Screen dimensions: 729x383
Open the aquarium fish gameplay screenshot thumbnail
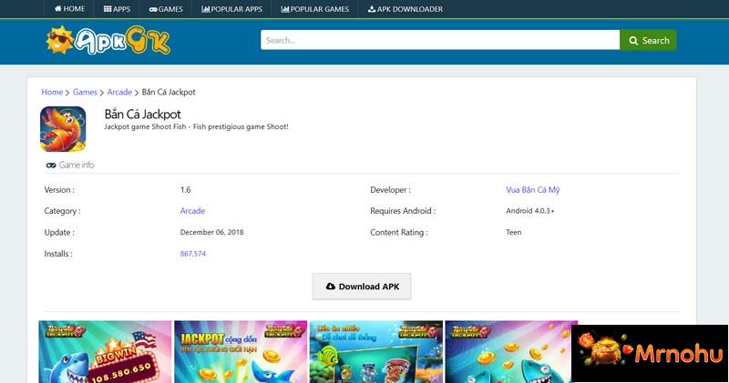376,352
